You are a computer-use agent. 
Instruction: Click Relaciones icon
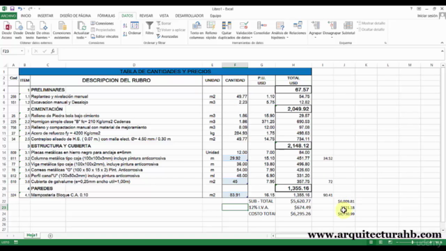coord(298,29)
